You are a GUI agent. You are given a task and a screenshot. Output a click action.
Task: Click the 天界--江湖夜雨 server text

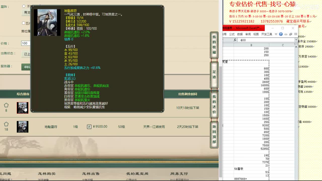pyautogui.click(x=154, y=127)
